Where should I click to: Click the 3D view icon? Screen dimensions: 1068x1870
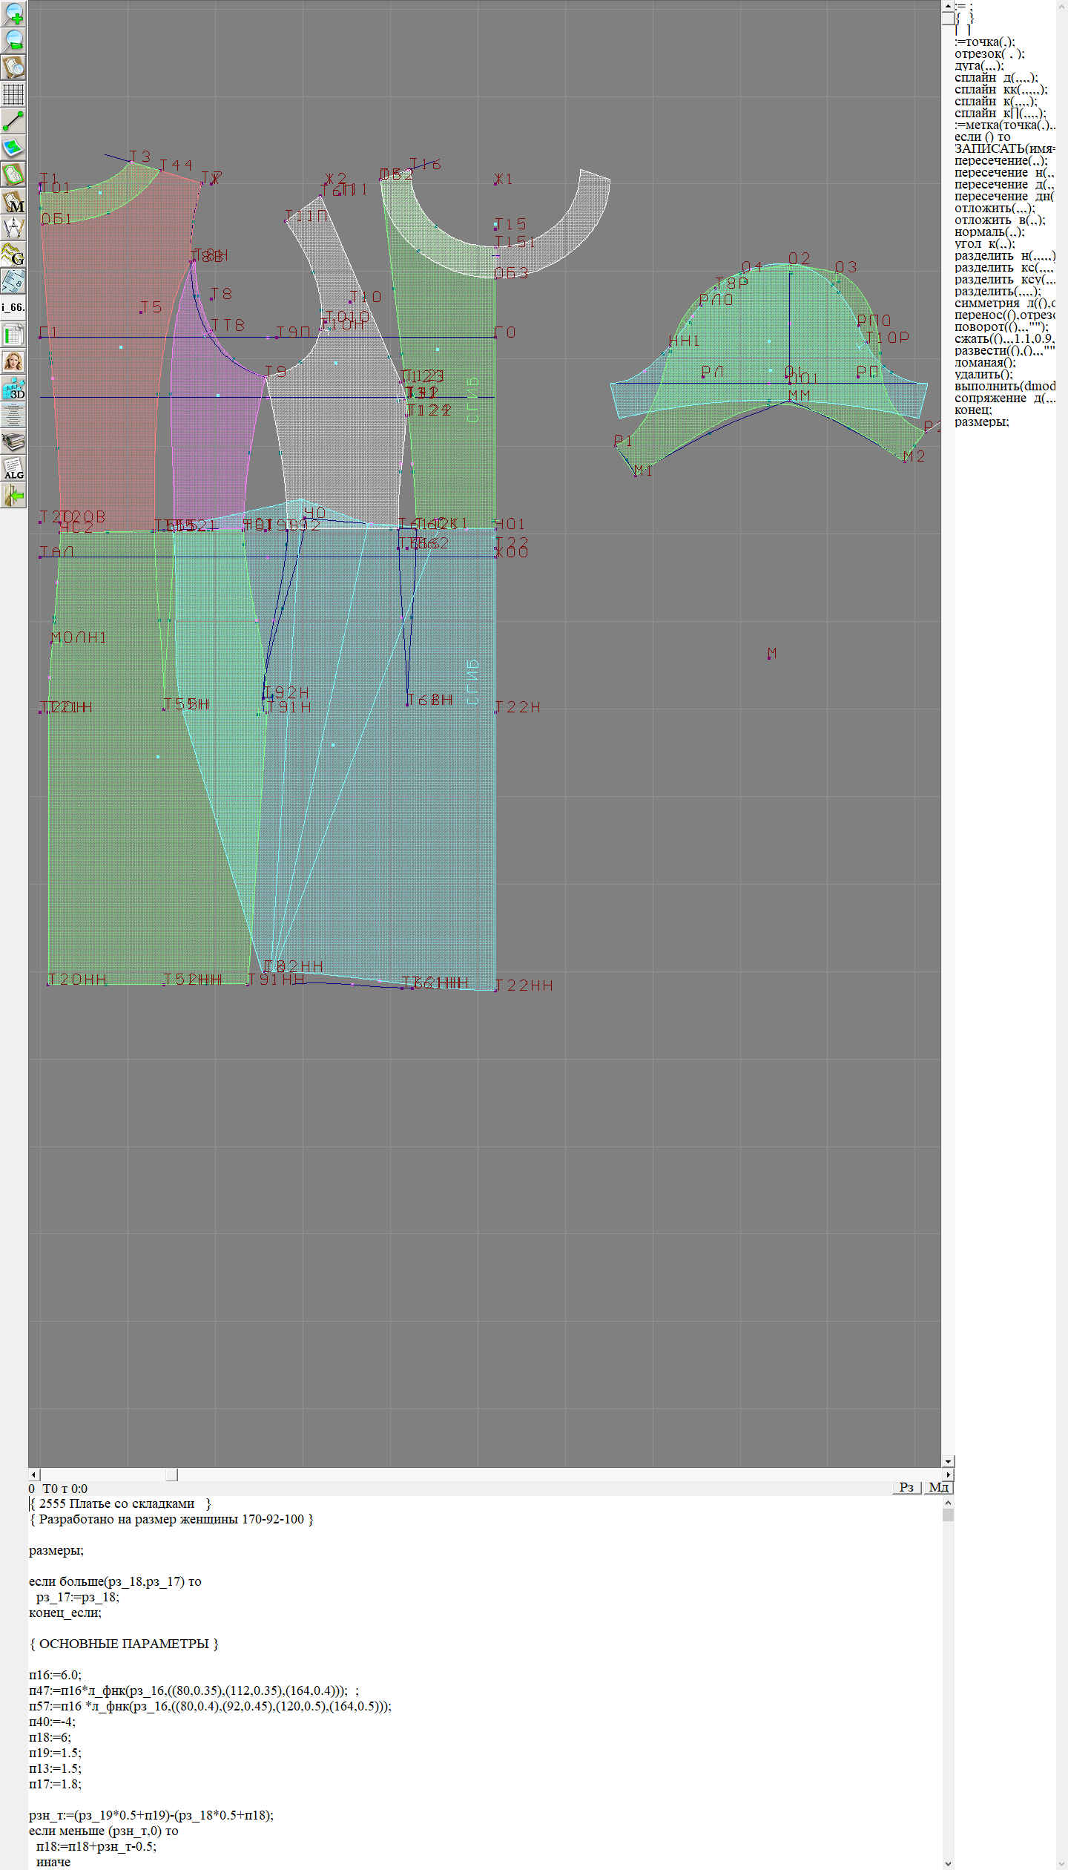13,388
